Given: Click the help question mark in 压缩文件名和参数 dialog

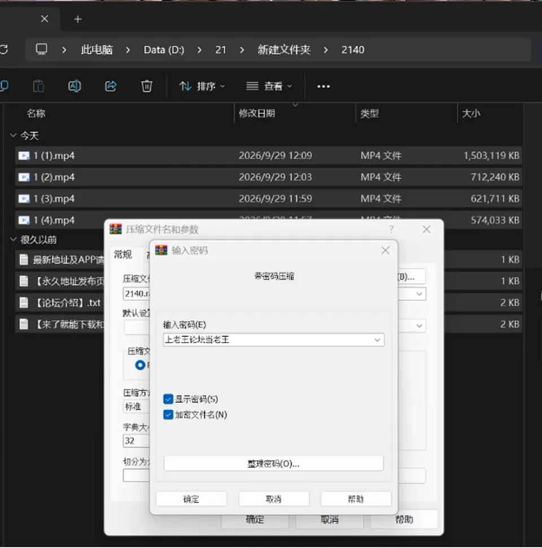Looking at the screenshot, I should tap(392, 230).
